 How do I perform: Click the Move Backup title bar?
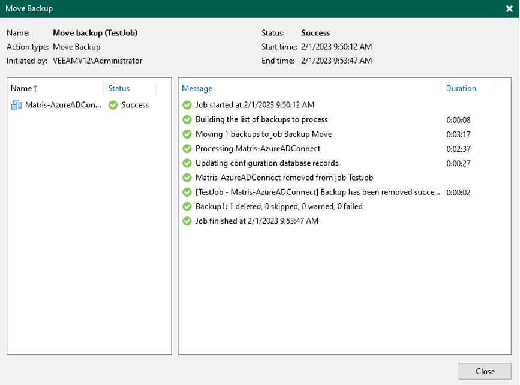[240, 9]
